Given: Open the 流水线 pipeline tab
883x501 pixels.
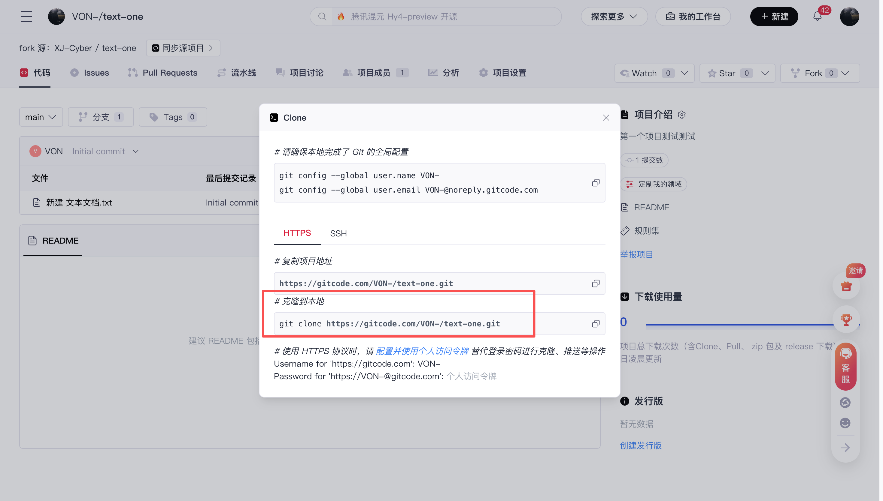Looking at the screenshot, I should tap(237, 73).
